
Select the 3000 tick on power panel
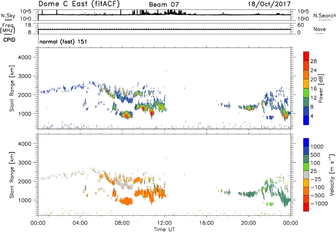point(25,76)
